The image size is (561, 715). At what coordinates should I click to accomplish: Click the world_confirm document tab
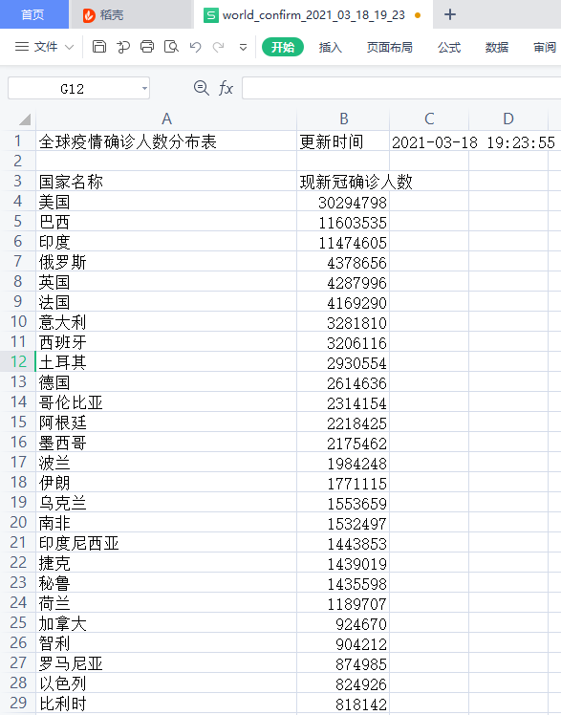[313, 14]
